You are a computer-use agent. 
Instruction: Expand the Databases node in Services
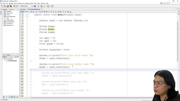coord(3,11)
